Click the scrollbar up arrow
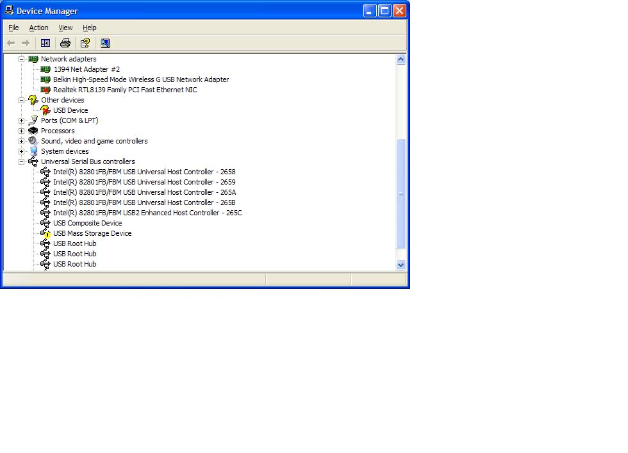 [401, 60]
